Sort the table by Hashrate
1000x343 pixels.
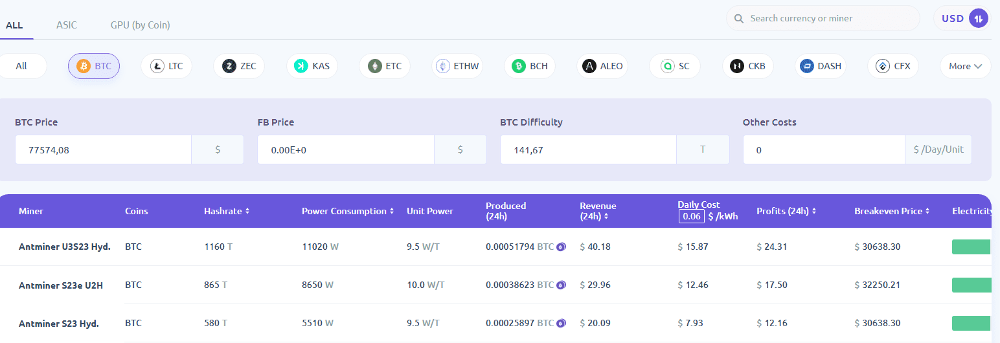[x=227, y=211]
